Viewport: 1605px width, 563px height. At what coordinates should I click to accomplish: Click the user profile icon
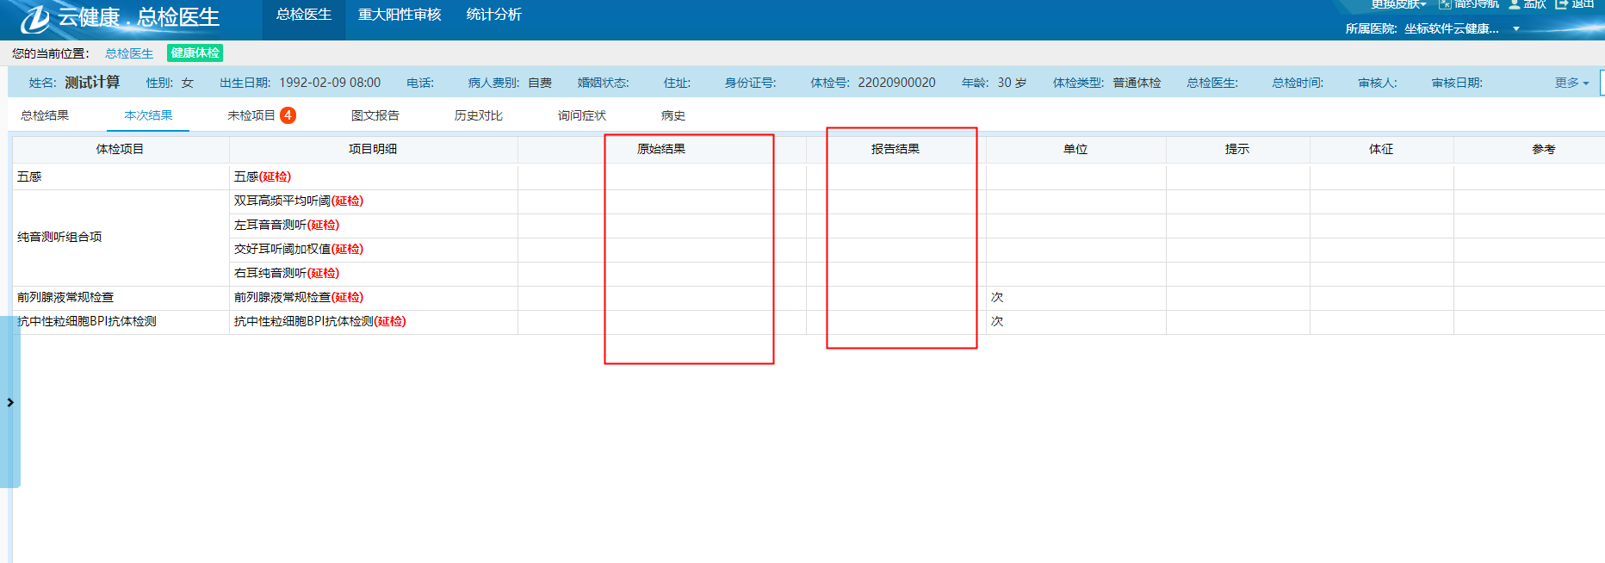(1514, 4)
